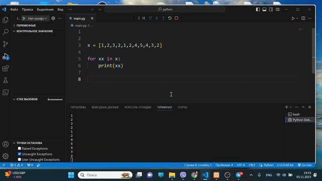The height and width of the screenshot is (181, 322).
Task: Open the overflow menu in menu bar
Action: click(70, 10)
